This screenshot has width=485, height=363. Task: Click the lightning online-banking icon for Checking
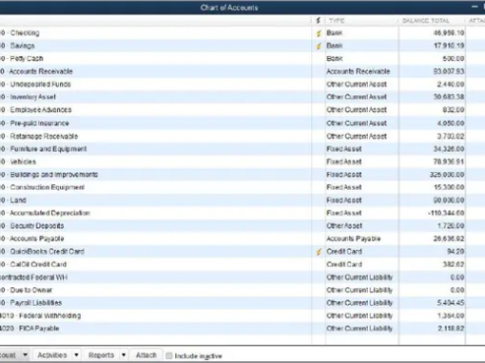[x=319, y=33]
